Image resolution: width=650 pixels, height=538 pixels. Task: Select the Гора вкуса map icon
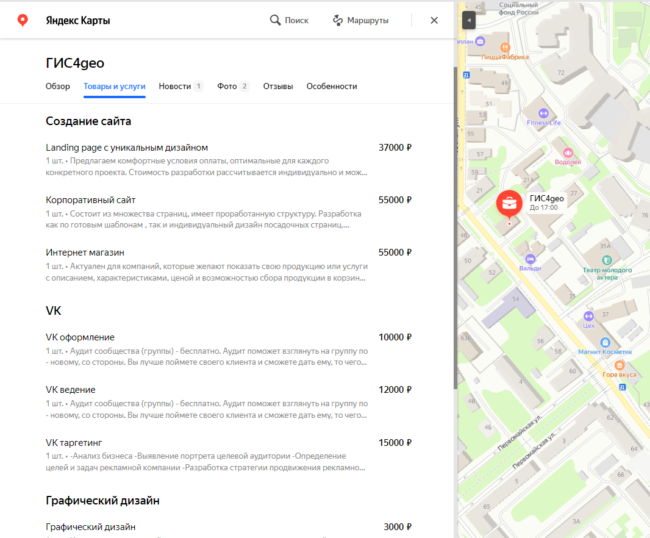click(x=620, y=365)
